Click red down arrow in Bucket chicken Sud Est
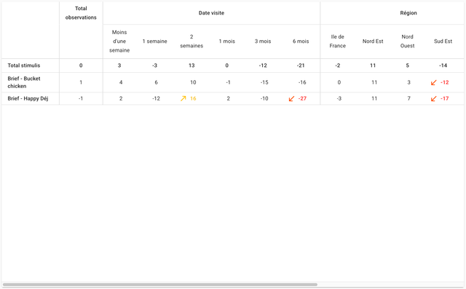The height and width of the screenshot is (289, 466). click(434, 82)
